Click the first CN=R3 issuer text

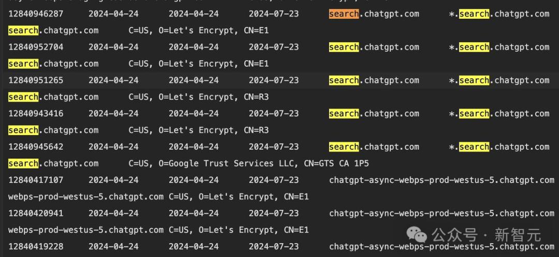pyautogui.click(x=256, y=97)
